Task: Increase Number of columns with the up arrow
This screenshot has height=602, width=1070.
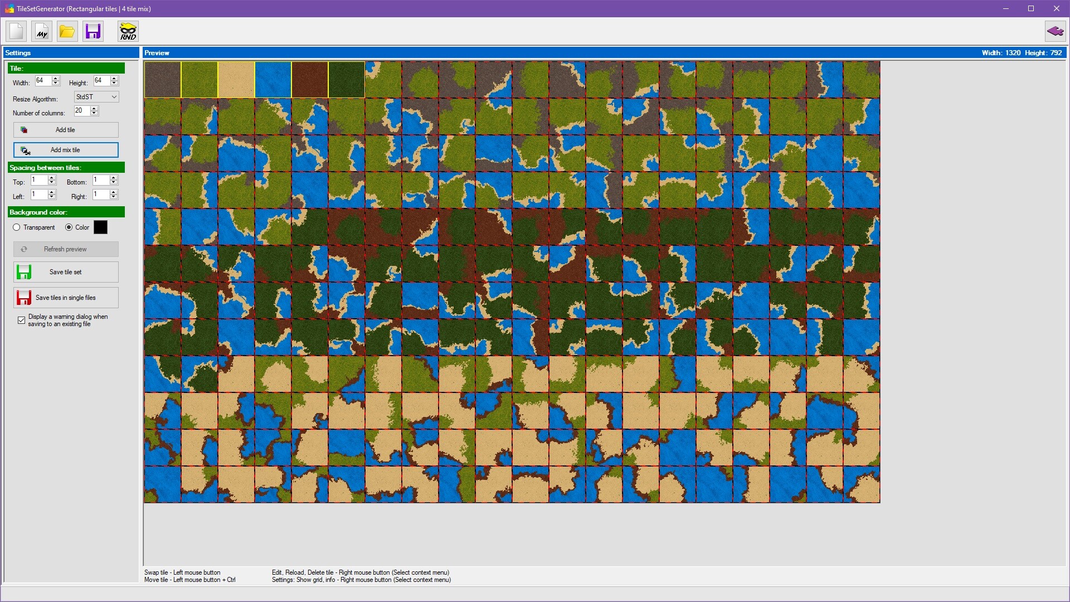Action: pyautogui.click(x=95, y=108)
